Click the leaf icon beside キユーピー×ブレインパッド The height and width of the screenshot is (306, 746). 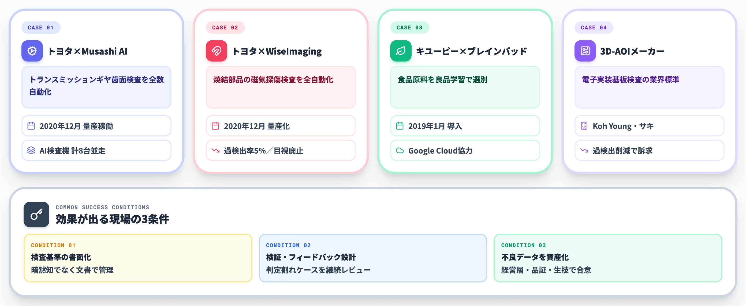(401, 51)
